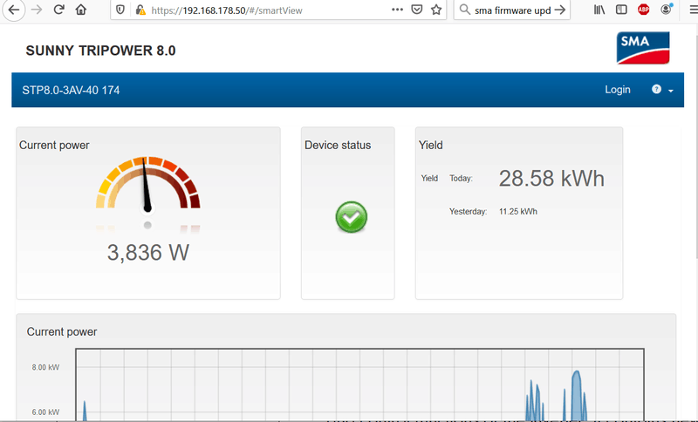Show the insecure connection lock warning
698x422 pixels.
[140, 10]
